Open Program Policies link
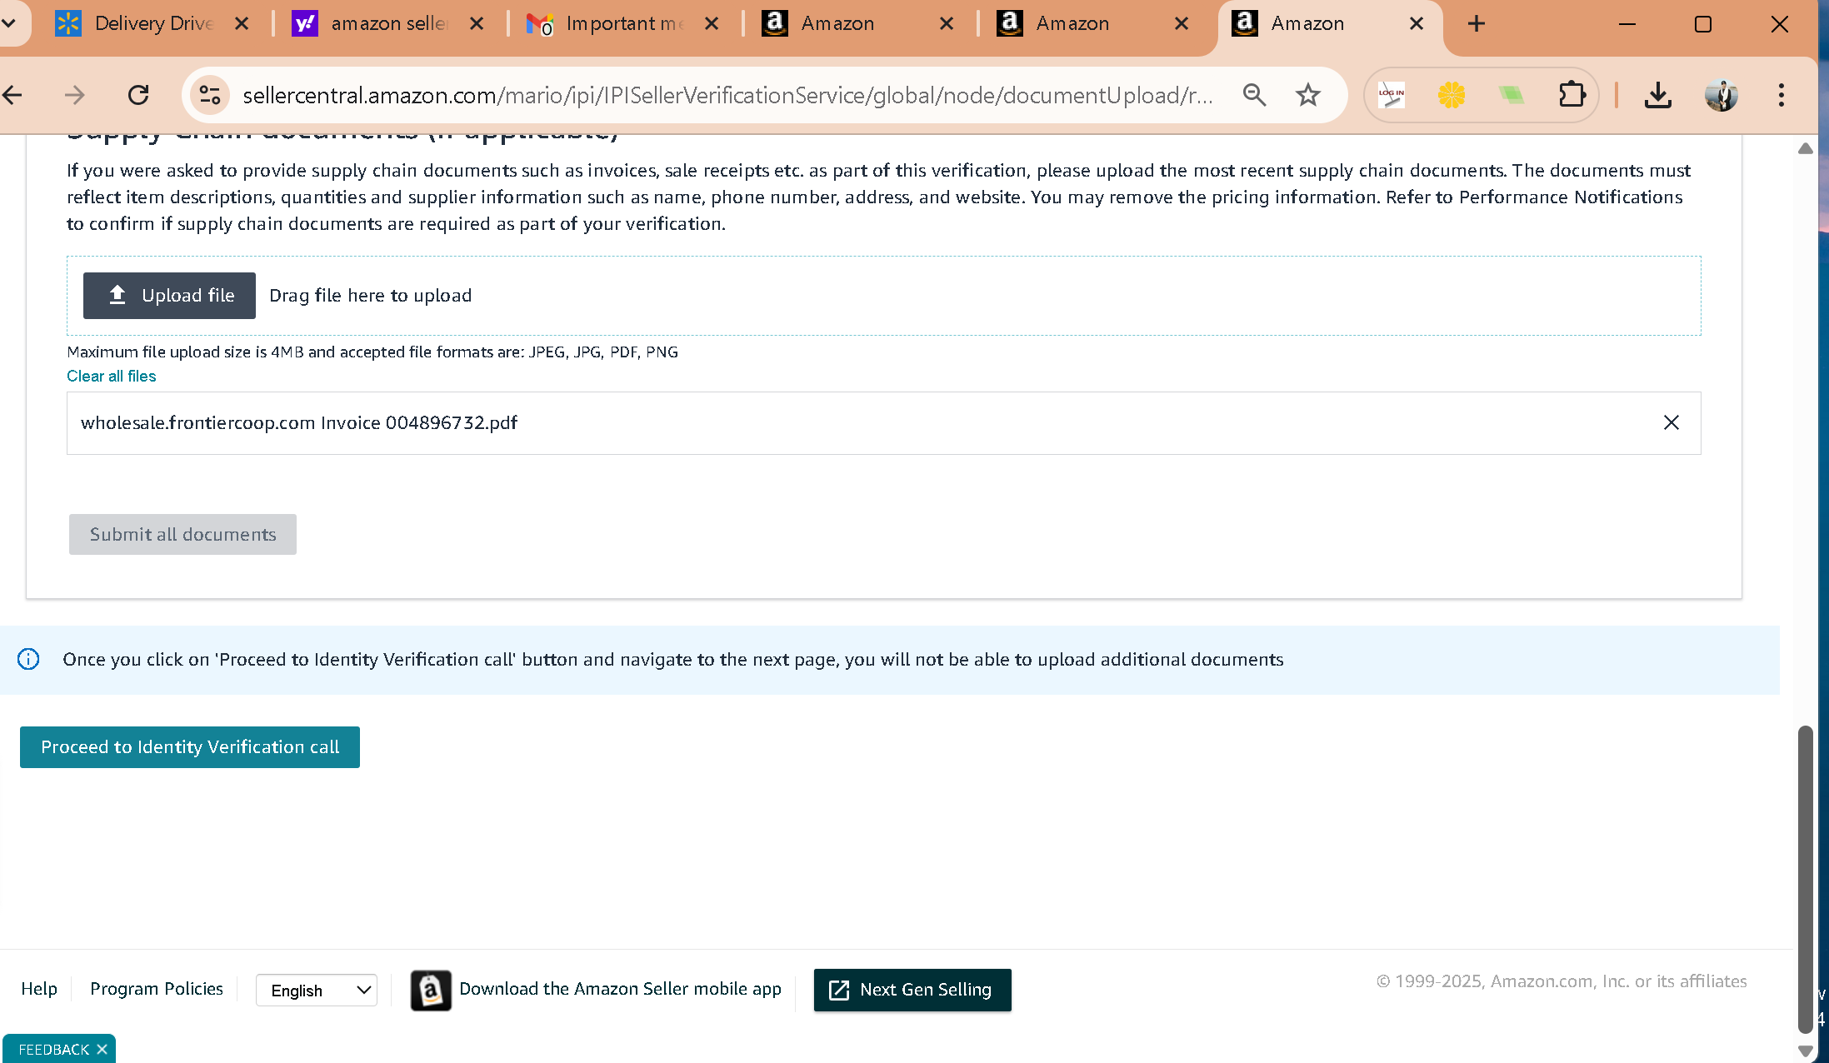The height and width of the screenshot is (1063, 1829). [157, 989]
